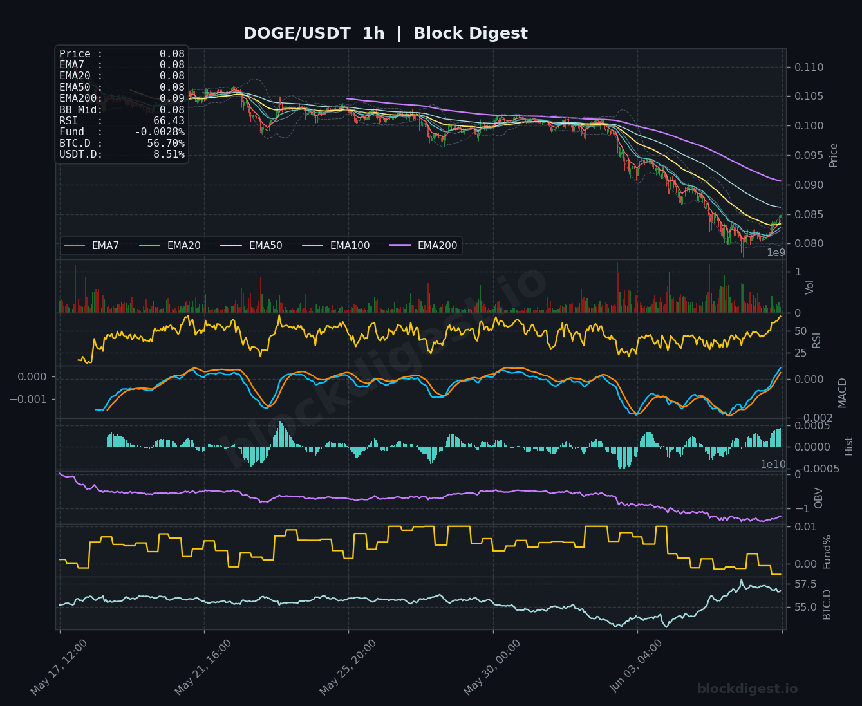This screenshot has height=706, width=862.
Task: Select the EMA20 legend entry
Action: point(170,246)
